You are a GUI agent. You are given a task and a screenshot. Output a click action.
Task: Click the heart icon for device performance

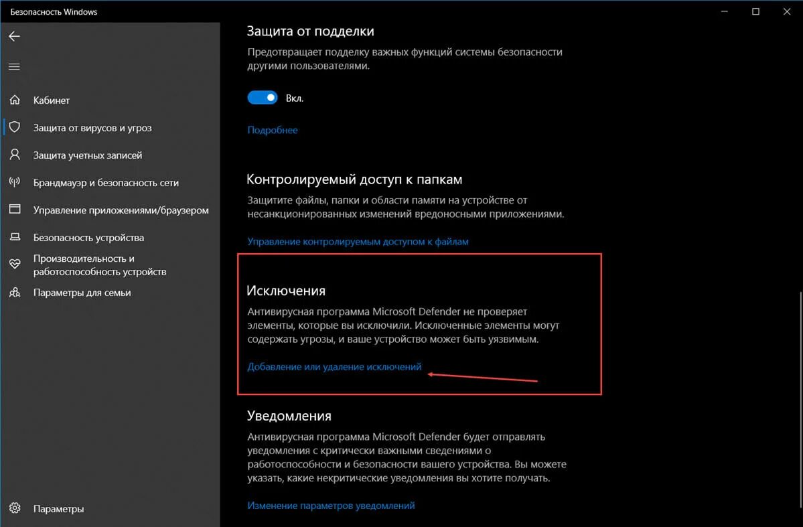15,265
